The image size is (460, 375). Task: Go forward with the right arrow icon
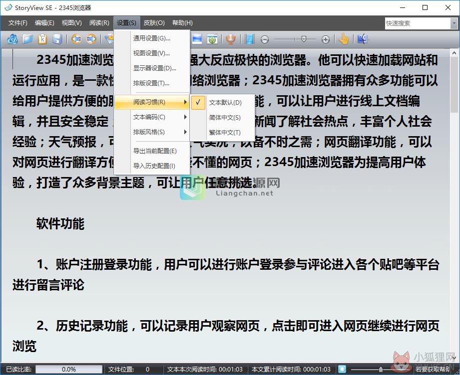click(x=91, y=39)
